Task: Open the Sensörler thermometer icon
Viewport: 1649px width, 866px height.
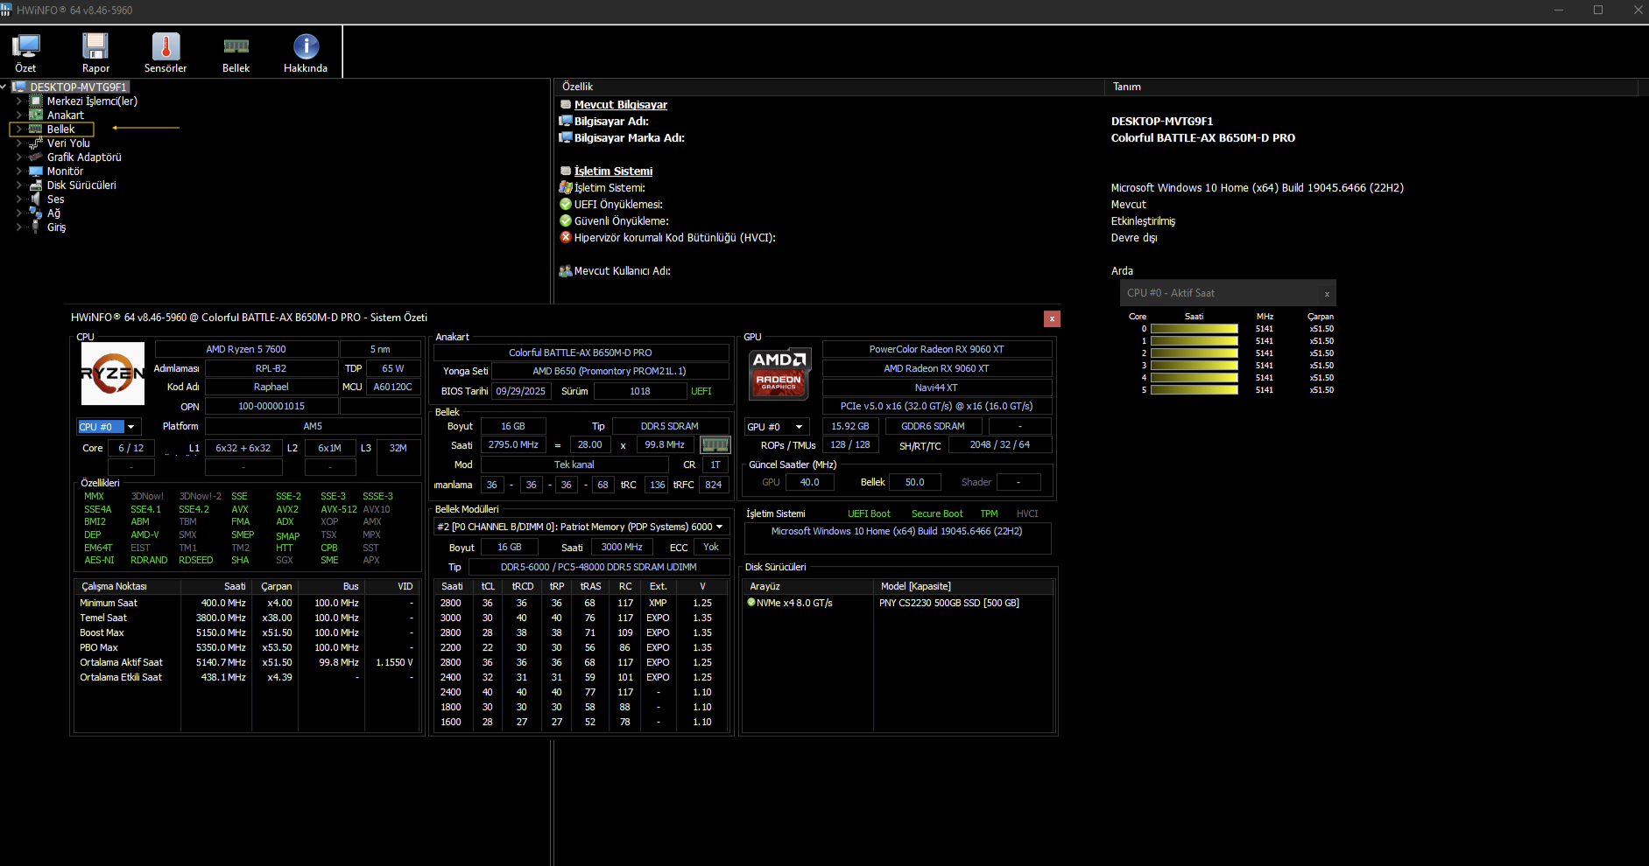Action: 166,46
